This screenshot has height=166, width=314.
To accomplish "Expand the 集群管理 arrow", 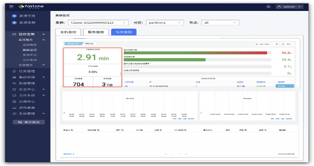I will pyautogui.click(x=44, y=77).
